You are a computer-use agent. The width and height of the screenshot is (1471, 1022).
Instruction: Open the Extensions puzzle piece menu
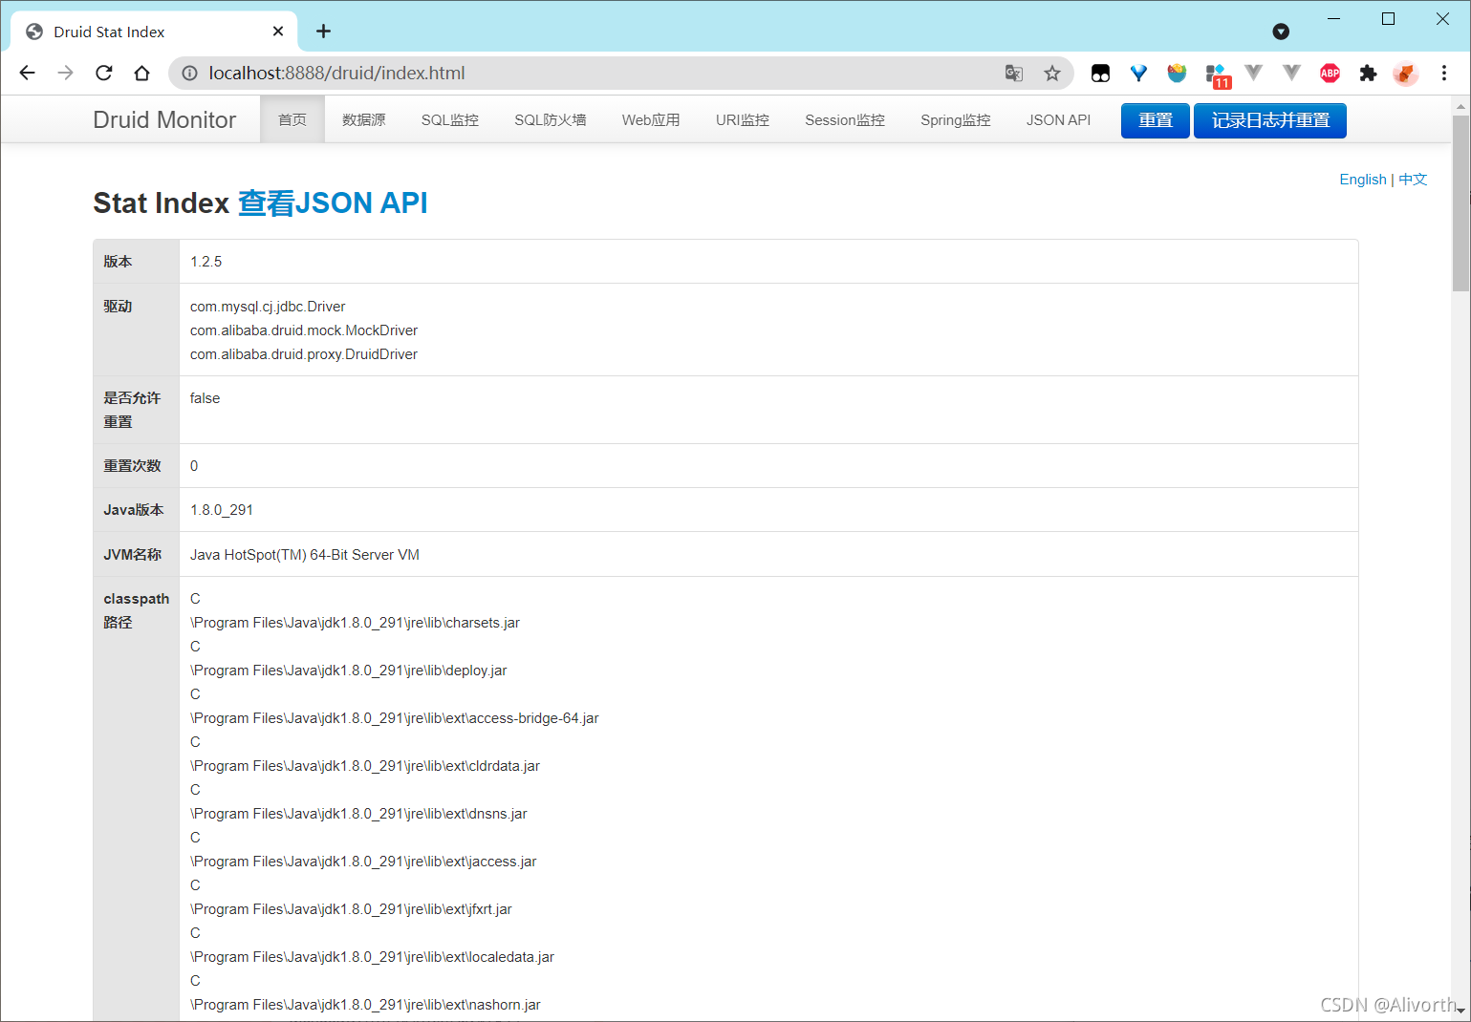[1368, 73]
